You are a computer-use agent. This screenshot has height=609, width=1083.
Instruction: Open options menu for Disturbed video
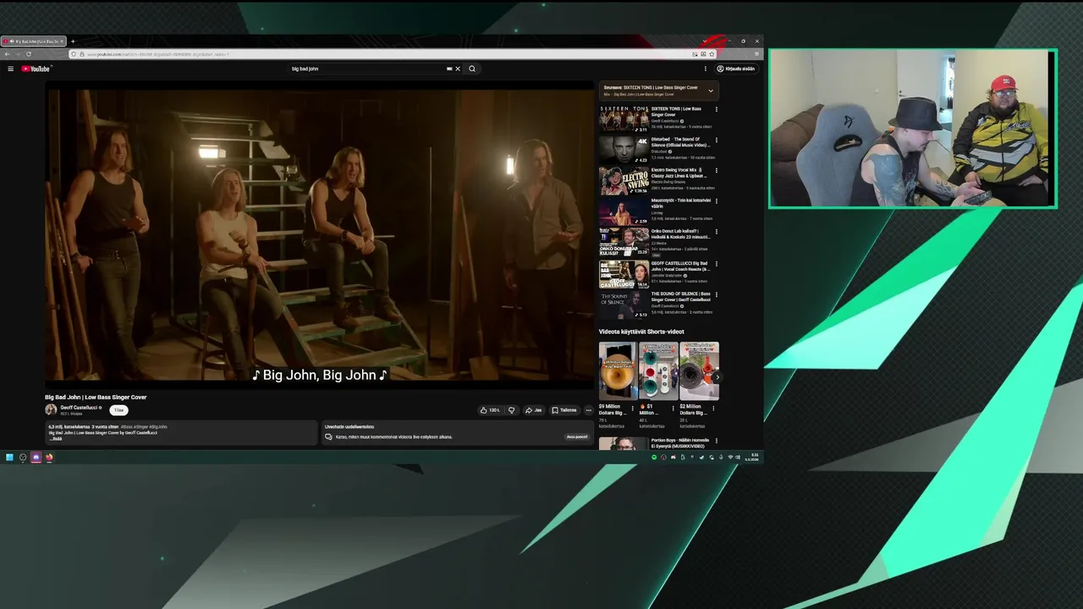click(x=717, y=140)
